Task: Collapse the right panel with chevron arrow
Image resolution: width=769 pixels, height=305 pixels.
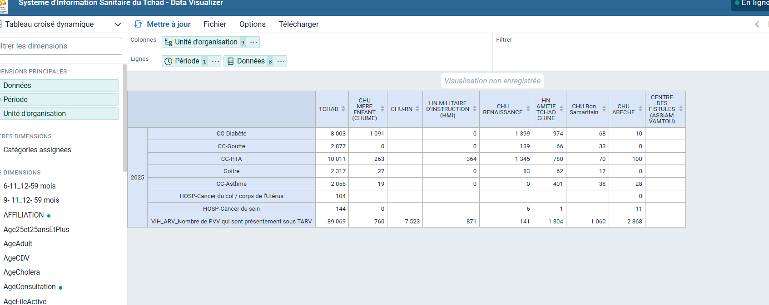Action: 757,24
